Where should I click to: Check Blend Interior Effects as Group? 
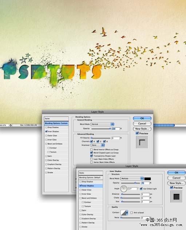pos(91,150)
